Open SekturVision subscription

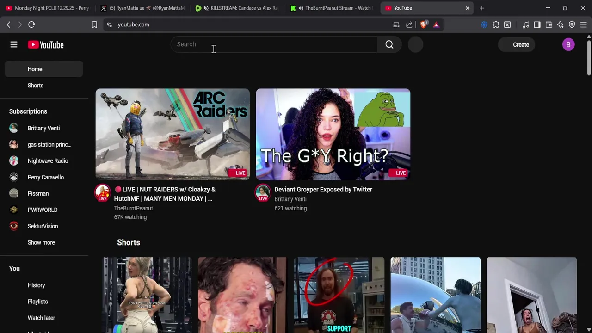pyautogui.click(x=44, y=226)
